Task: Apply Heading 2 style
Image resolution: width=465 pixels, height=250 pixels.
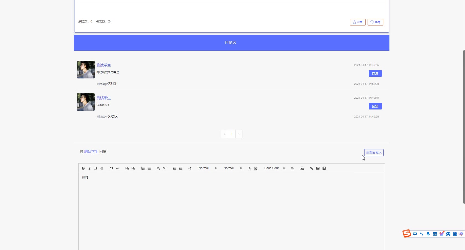Action: pos(133,168)
